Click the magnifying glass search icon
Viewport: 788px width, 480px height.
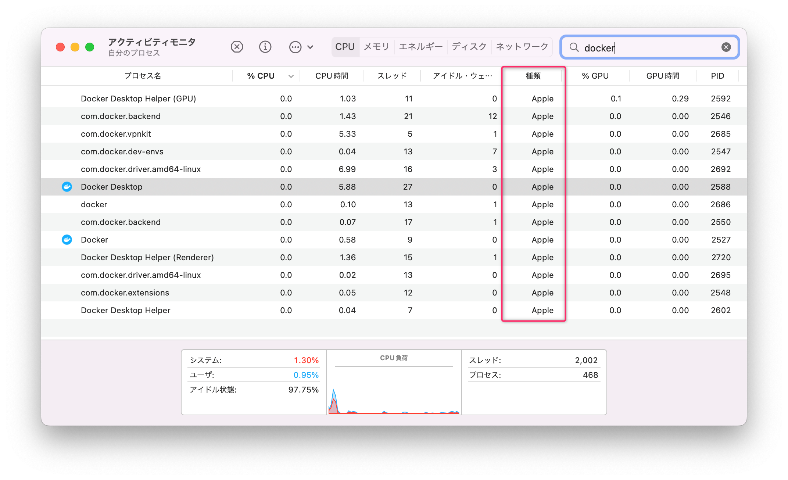click(x=574, y=47)
